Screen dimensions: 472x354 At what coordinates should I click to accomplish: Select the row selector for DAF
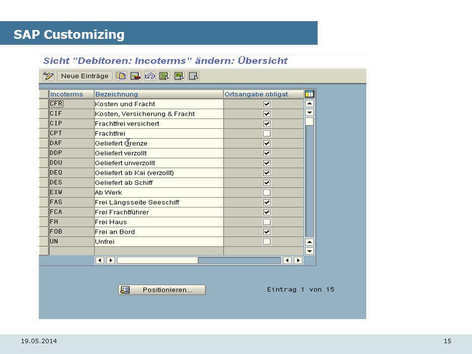(x=44, y=143)
